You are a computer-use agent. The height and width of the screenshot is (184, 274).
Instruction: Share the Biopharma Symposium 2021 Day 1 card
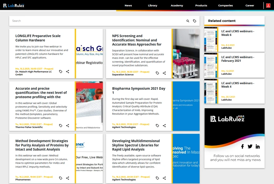pyautogui.click(x=164, y=125)
